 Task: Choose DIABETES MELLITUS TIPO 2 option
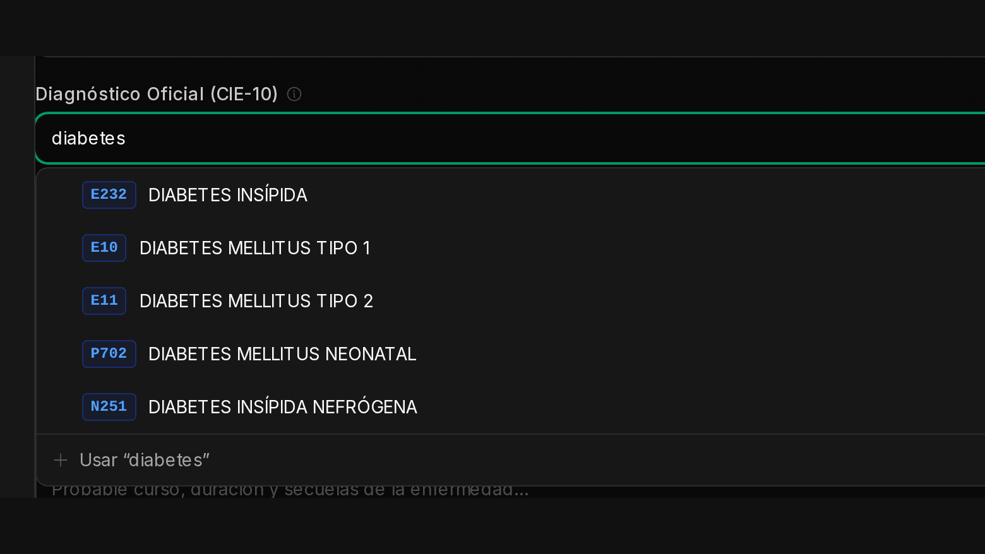tap(511, 300)
